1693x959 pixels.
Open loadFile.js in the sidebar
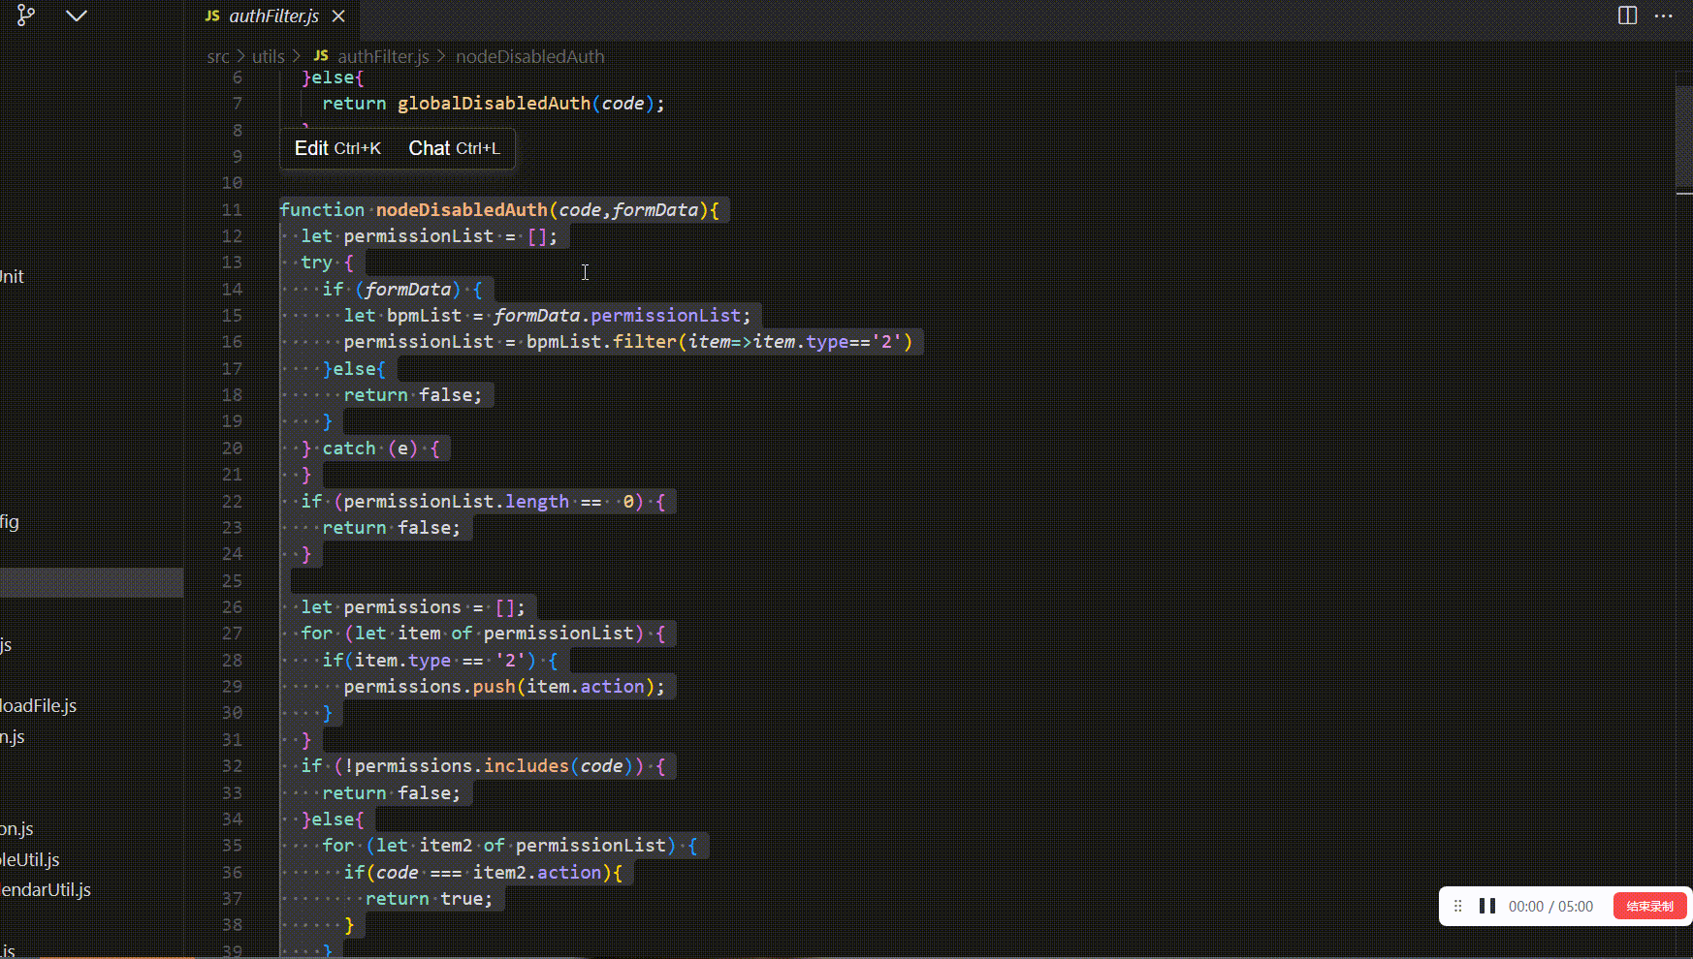[x=39, y=705]
